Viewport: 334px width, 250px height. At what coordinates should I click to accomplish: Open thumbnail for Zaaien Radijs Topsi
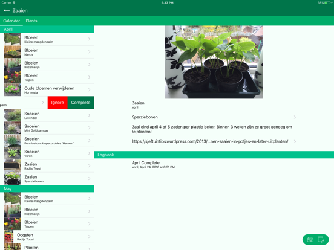pyautogui.click(x=12, y=166)
